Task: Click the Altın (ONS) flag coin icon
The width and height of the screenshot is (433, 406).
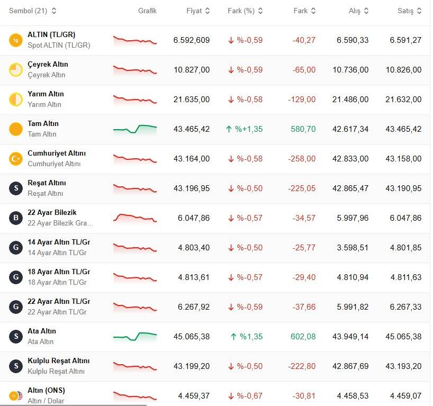Action: [x=16, y=396]
